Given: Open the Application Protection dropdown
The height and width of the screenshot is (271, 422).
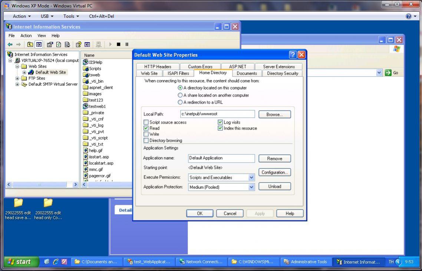Looking at the screenshot, I should coord(251,187).
